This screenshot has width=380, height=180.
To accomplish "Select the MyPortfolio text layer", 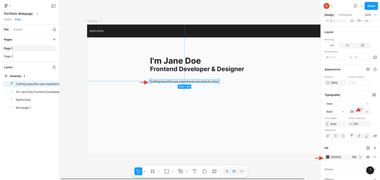I will coord(23,100).
